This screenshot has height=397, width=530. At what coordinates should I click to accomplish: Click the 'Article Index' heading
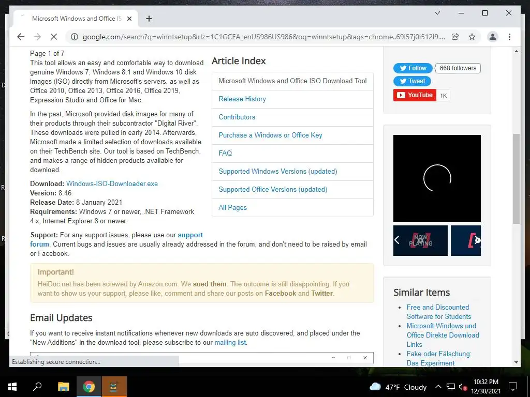tap(239, 61)
